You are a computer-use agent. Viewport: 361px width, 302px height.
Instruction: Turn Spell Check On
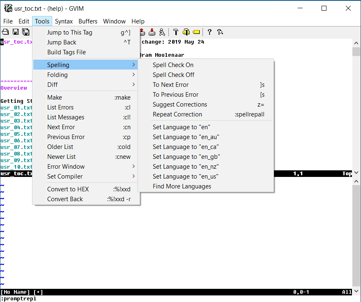[x=206, y=65]
